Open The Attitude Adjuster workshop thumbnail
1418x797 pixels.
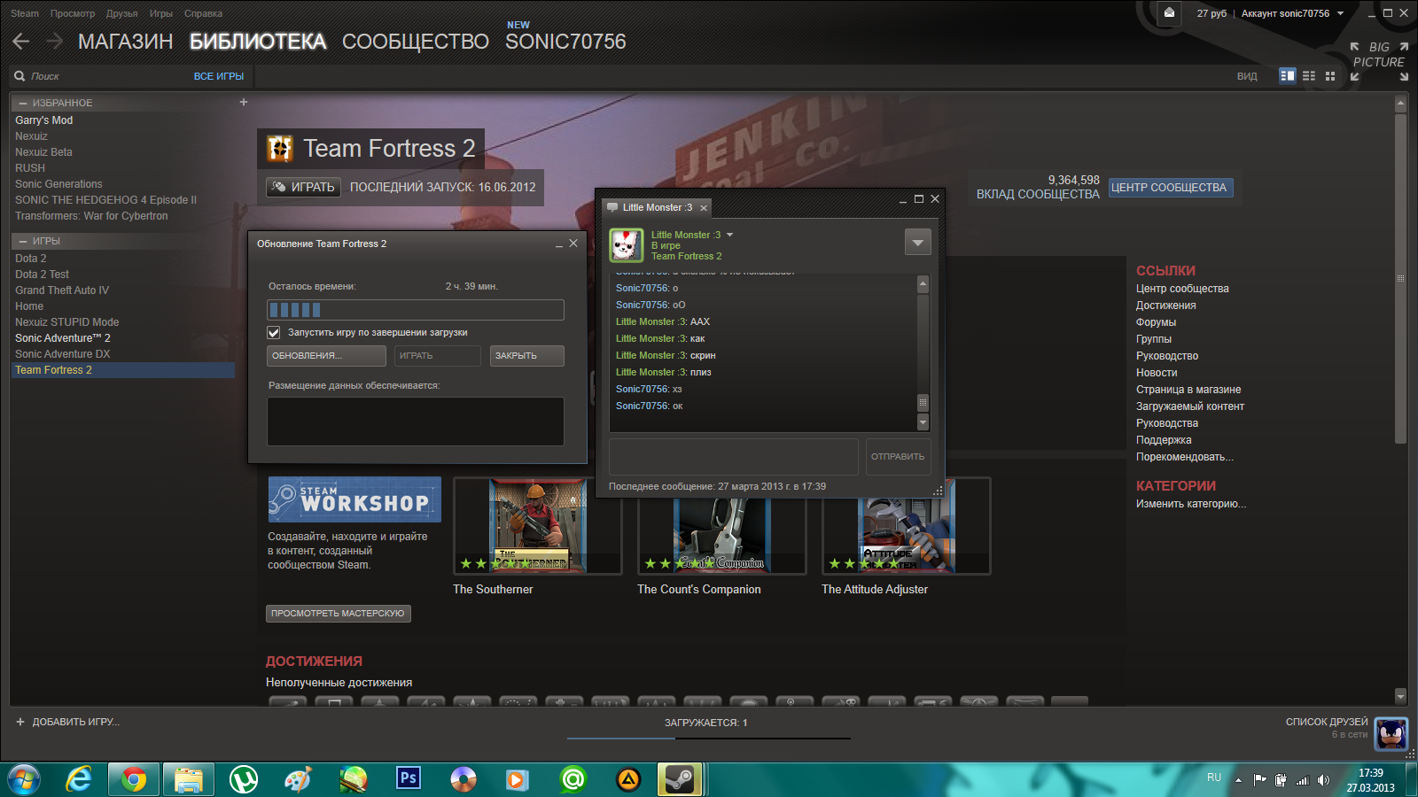tap(907, 526)
